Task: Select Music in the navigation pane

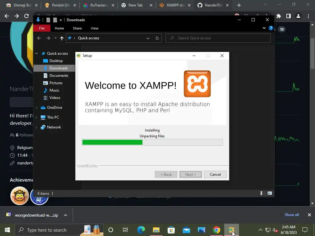Action: pos(54,90)
